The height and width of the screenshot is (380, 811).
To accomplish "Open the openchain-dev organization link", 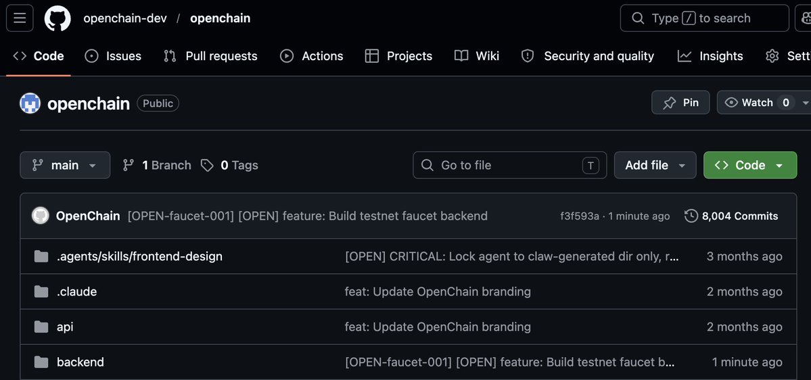I will (x=125, y=18).
